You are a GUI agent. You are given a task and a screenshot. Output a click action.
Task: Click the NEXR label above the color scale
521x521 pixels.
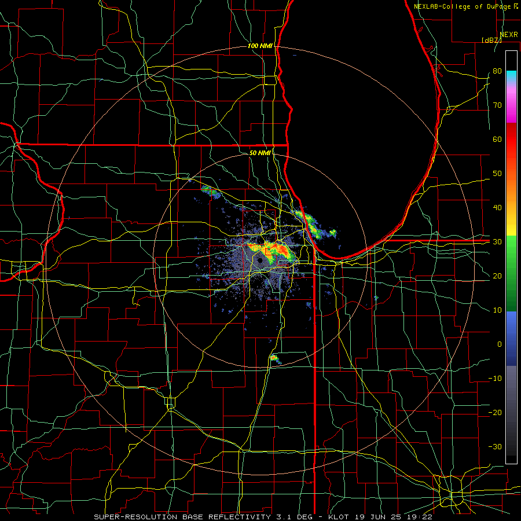click(x=508, y=35)
